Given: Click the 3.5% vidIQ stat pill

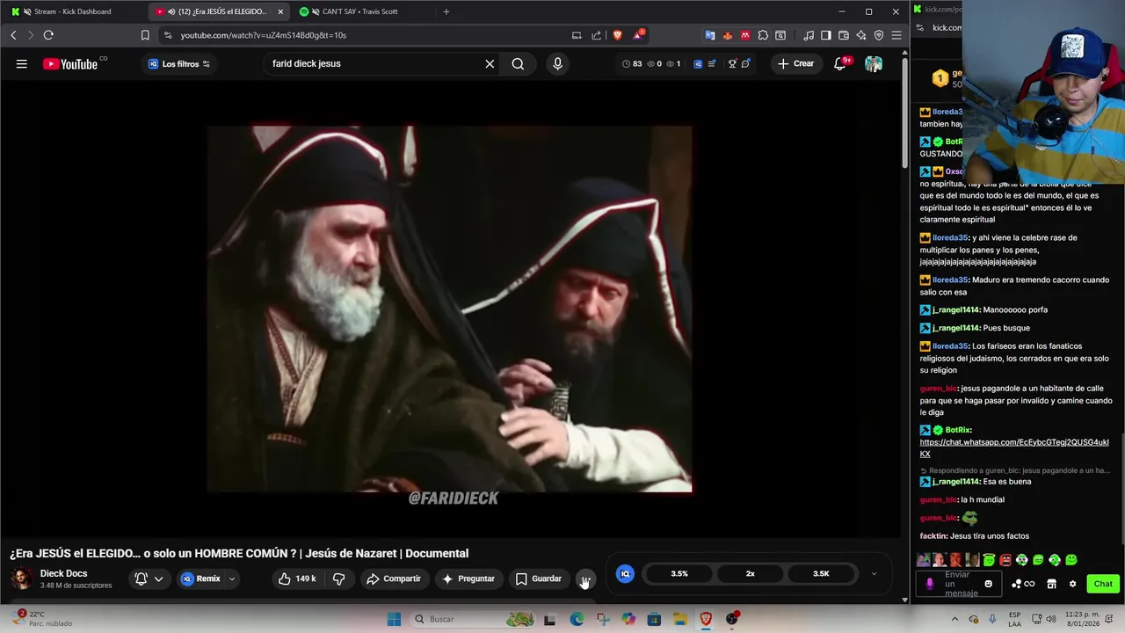Looking at the screenshot, I should pyautogui.click(x=679, y=573).
